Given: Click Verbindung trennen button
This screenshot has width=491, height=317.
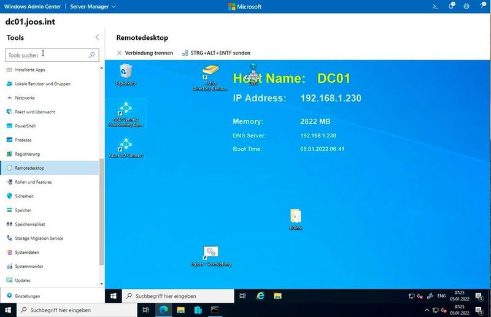Looking at the screenshot, I should click(145, 53).
